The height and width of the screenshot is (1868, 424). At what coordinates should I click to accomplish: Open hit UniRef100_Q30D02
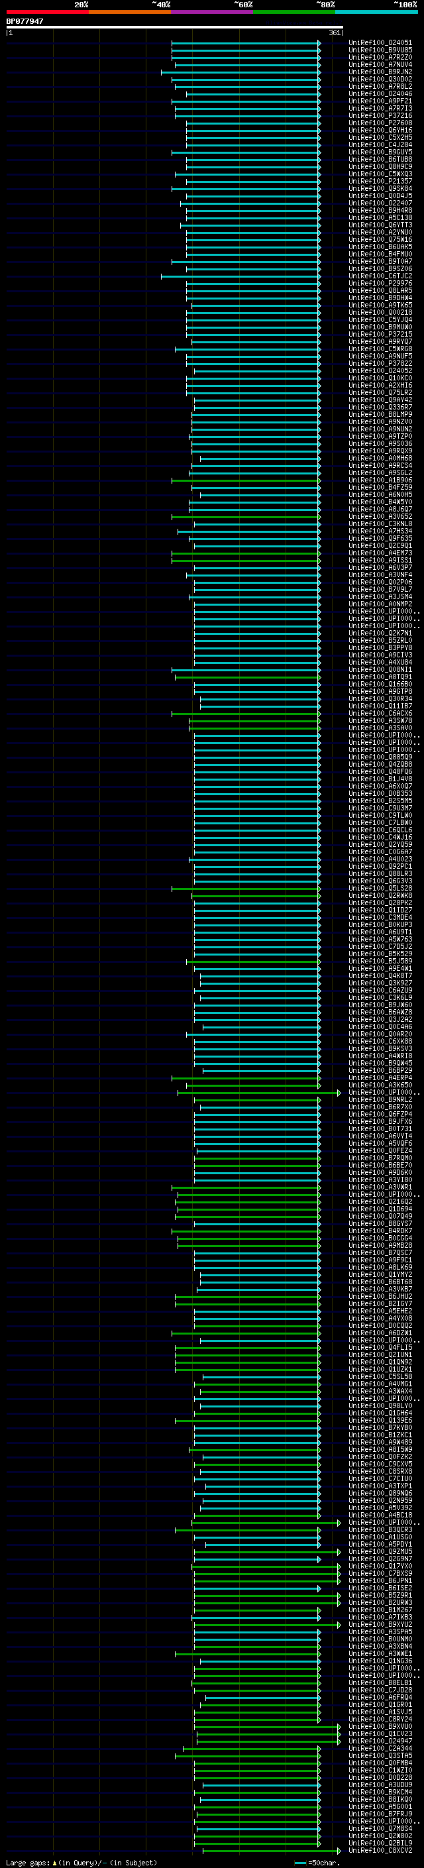[380, 79]
